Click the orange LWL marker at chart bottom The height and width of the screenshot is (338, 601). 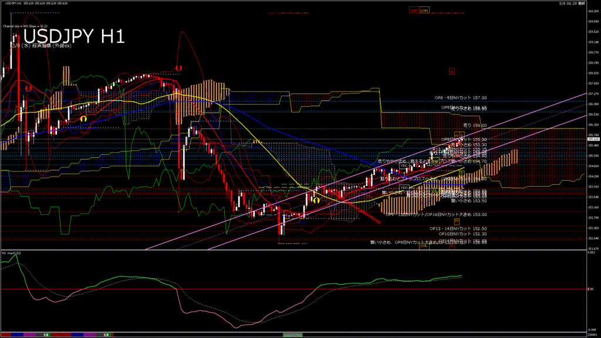click(x=423, y=246)
